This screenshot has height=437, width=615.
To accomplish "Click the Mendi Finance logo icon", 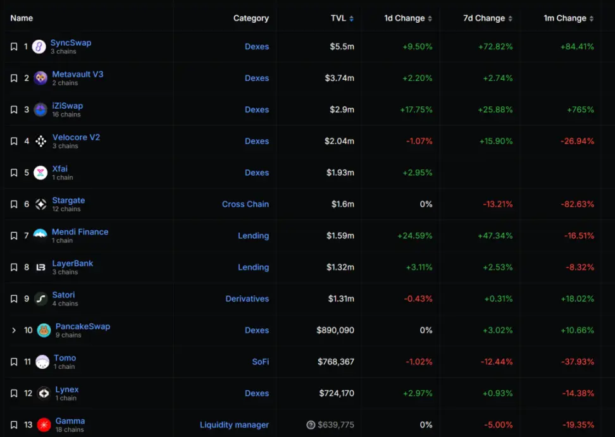I will (40, 235).
